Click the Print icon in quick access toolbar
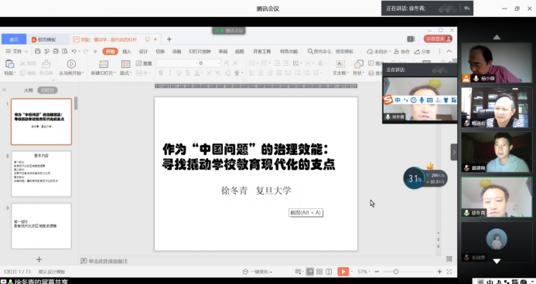The height and width of the screenshot is (284, 536). [x=56, y=52]
